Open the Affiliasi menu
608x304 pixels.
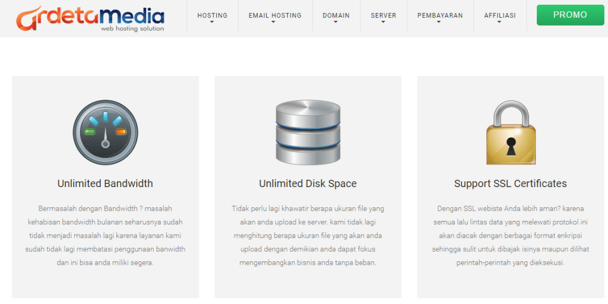(x=500, y=15)
